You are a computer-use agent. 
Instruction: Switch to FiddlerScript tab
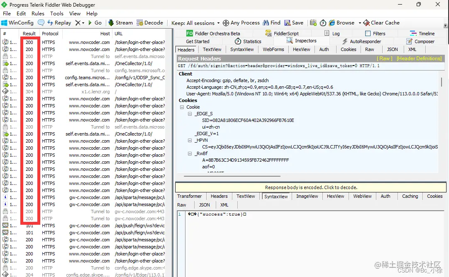[x=282, y=34]
